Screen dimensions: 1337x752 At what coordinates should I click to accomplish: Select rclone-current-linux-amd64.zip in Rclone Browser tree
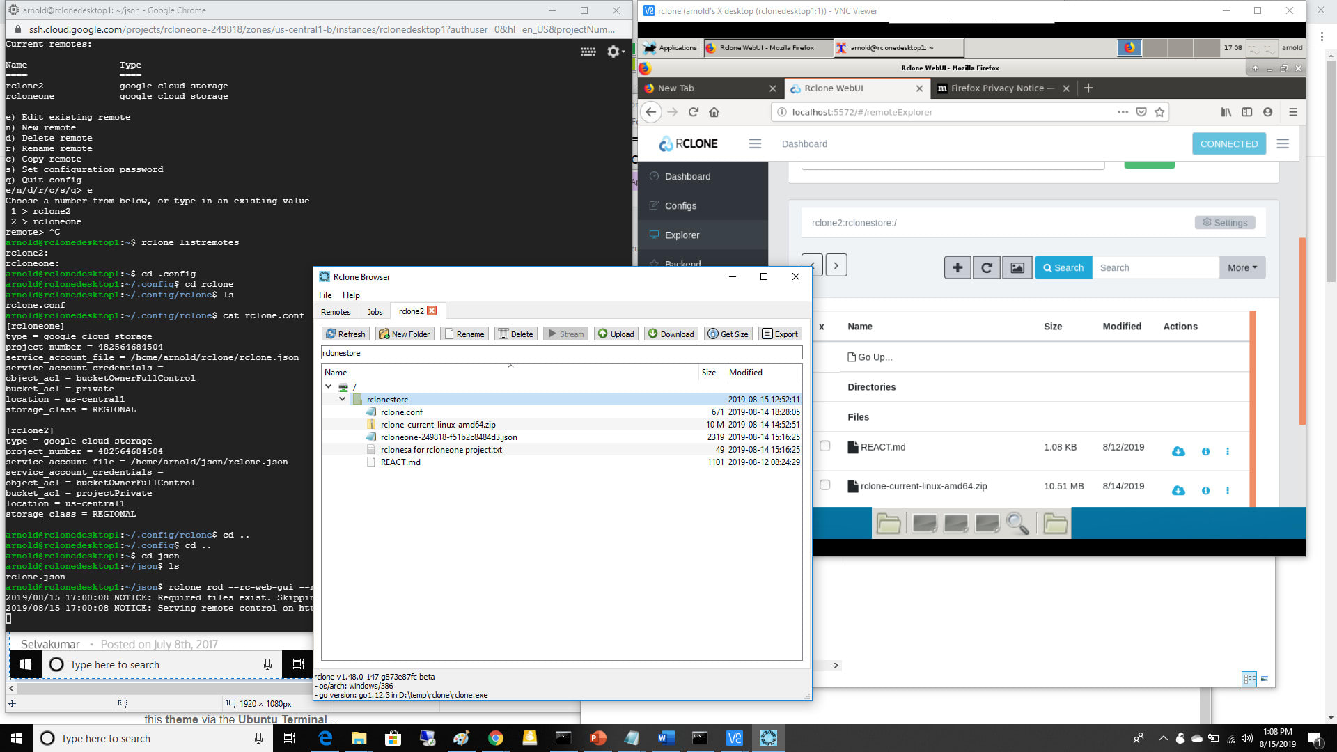coord(438,425)
